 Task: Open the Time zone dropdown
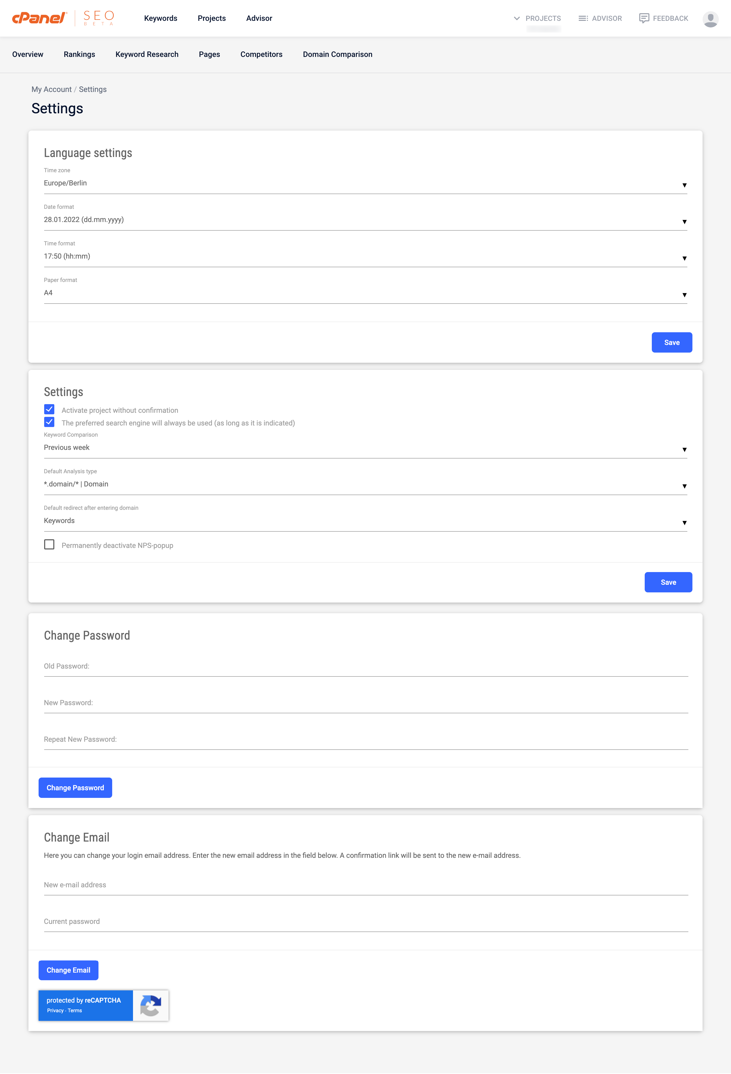(365, 183)
